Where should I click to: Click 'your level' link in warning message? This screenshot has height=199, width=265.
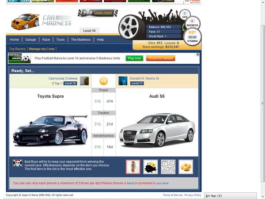[x=162, y=183]
